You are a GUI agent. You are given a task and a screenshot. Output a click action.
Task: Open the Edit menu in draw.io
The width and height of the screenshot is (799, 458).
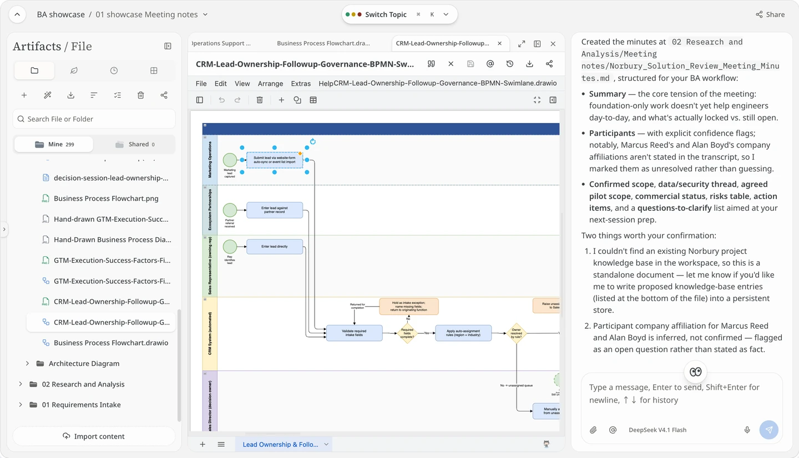[221, 83]
